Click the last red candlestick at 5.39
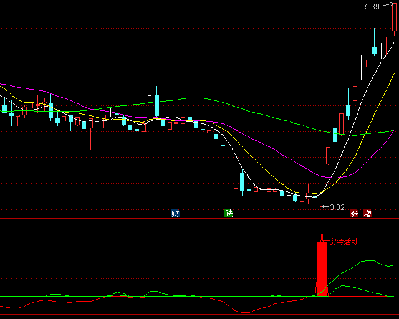This screenshot has width=399, height=319. point(395,19)
